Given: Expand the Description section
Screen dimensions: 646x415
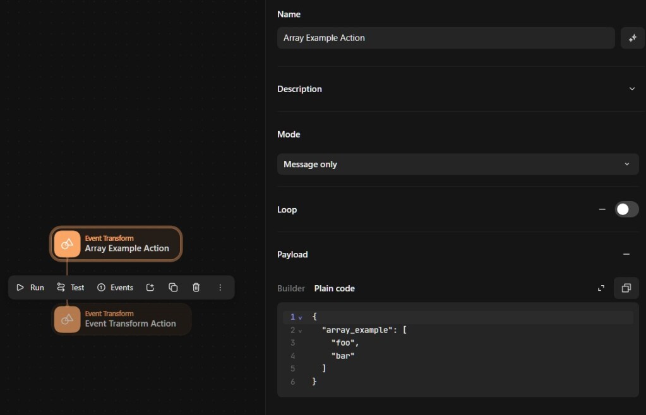Looking at the screenshot, I should [x=631, y=89].
